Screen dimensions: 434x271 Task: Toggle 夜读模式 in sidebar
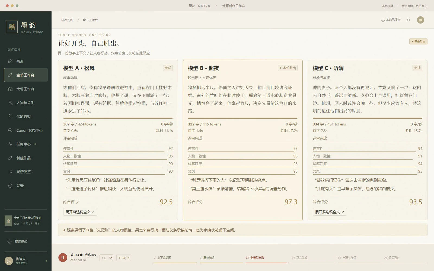click(x=26, y=241)
